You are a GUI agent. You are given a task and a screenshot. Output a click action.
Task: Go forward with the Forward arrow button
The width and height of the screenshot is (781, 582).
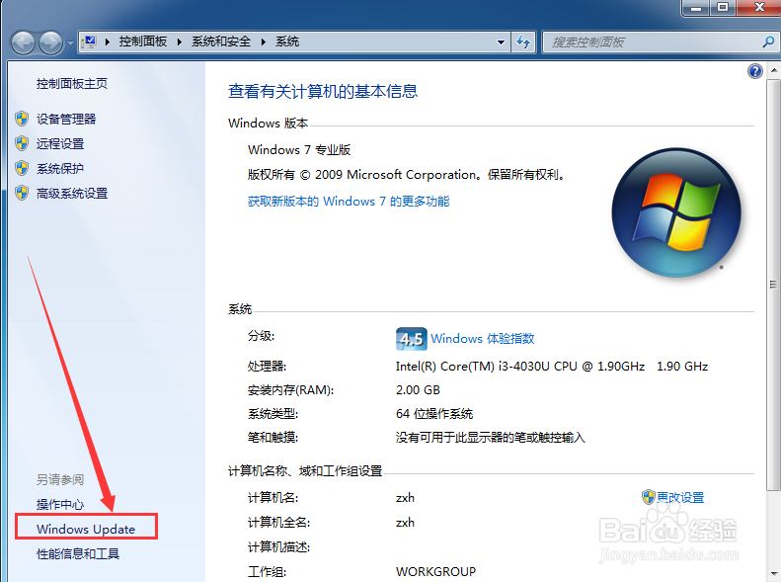(x=50, y=42)
